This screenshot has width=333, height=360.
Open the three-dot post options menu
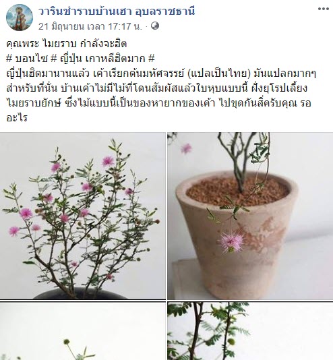click(324, 9)
